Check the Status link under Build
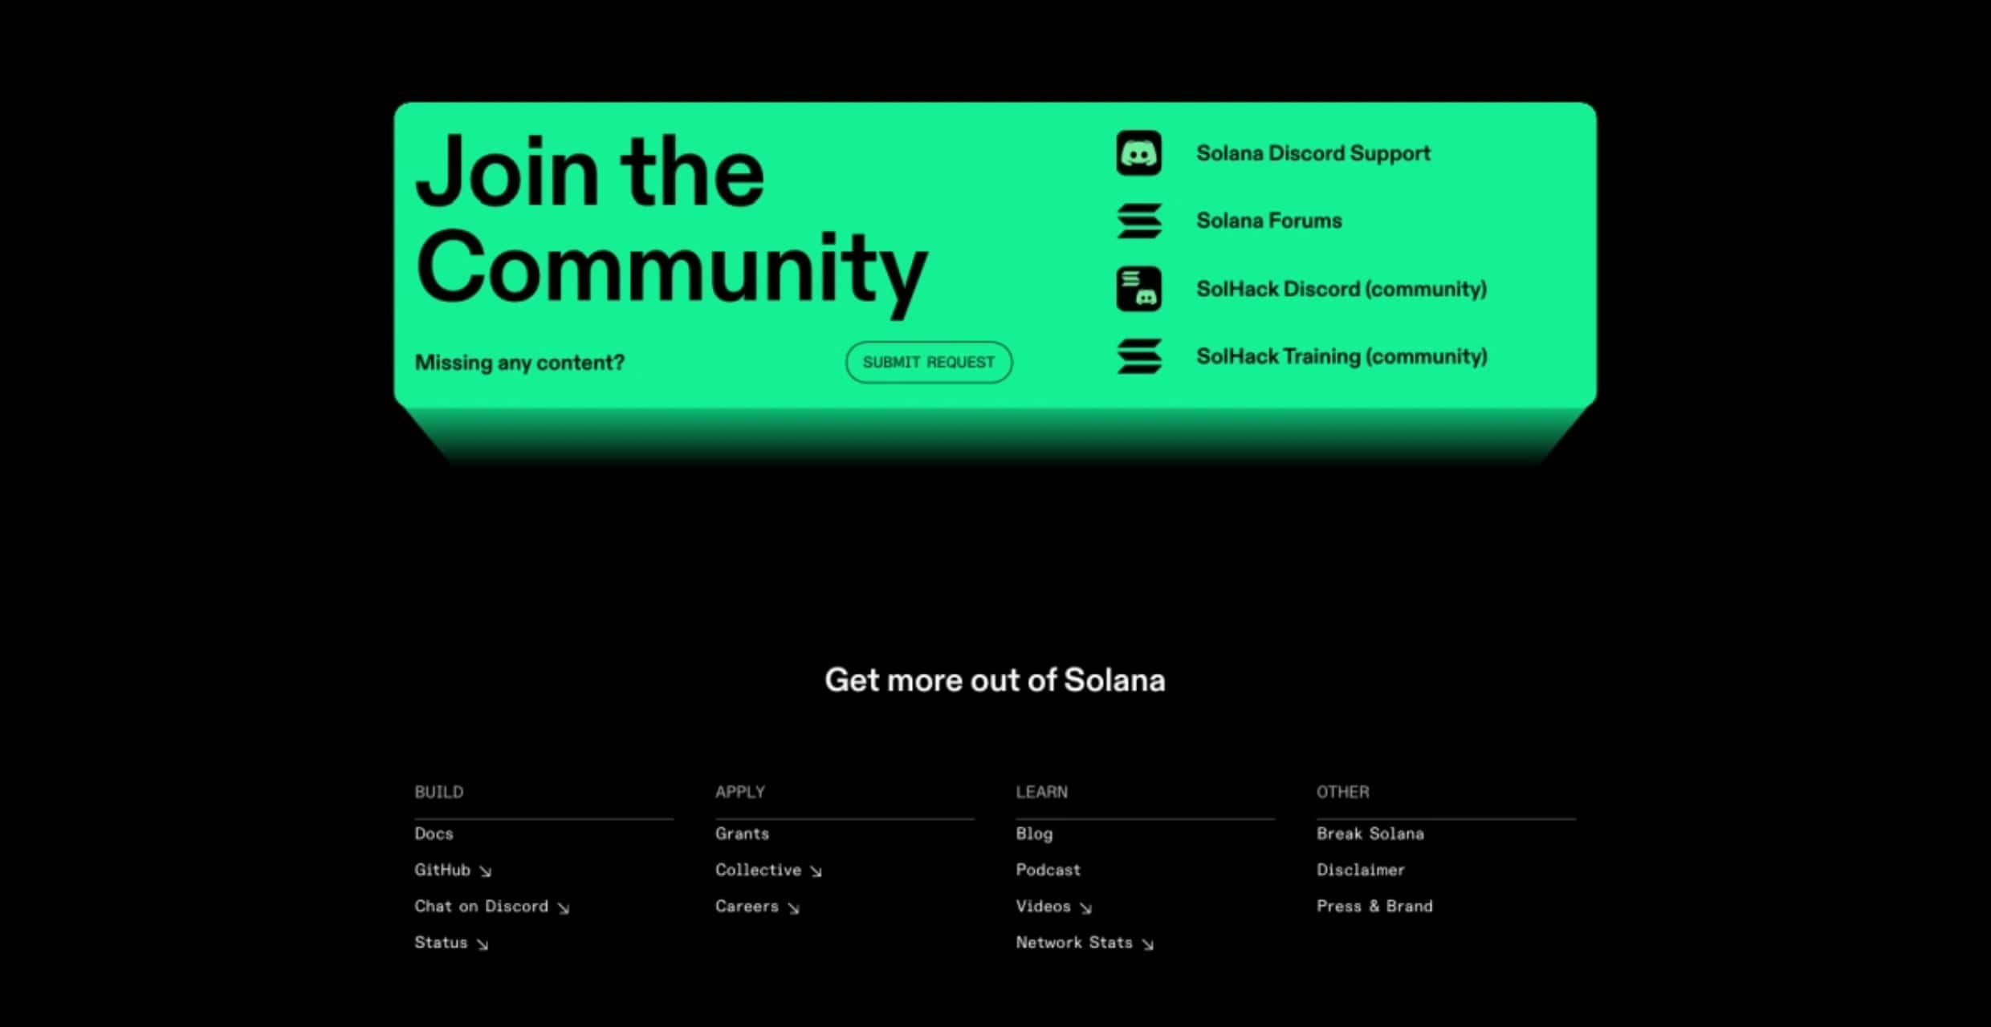This screenshot has height=1027, width=1991. click(x=440, y=943)
